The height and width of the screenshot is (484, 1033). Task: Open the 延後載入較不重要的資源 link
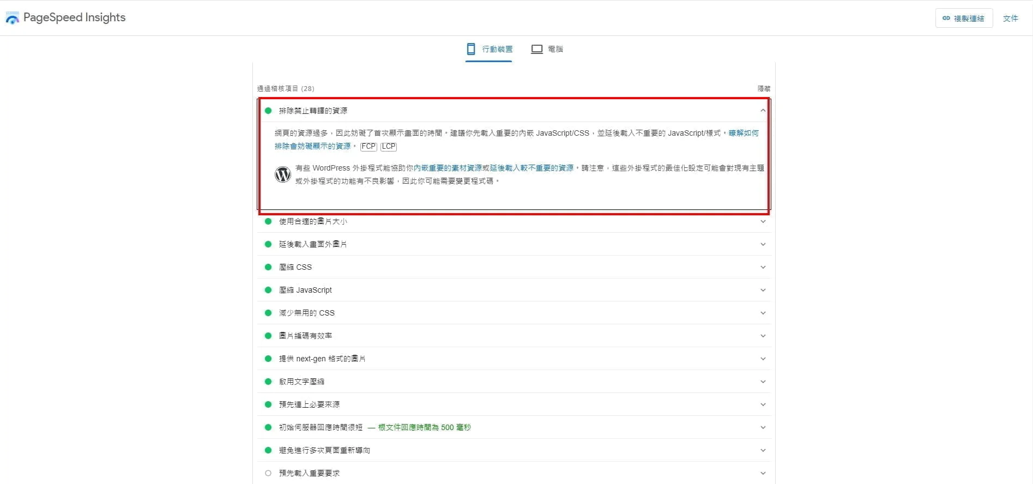tap(531, 168)
